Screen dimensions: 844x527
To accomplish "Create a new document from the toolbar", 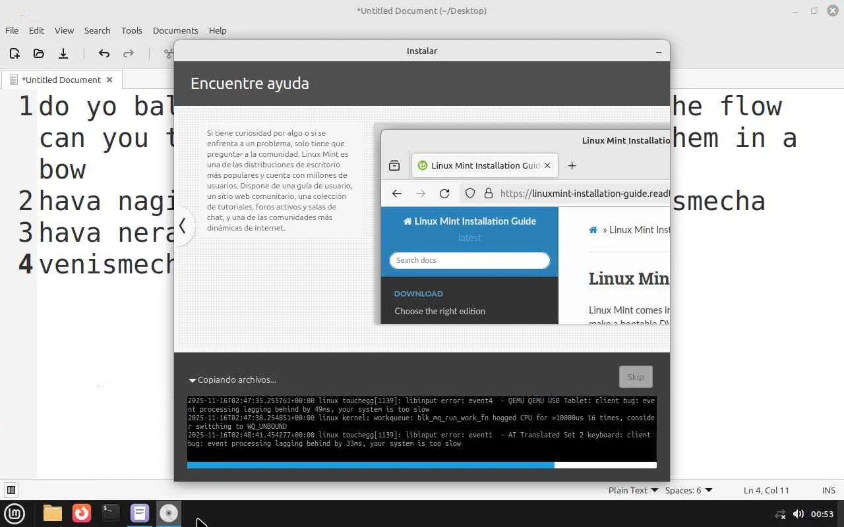I will click(15, 53).
